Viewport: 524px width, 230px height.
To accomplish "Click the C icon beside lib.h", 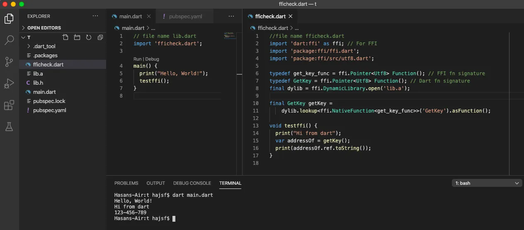I will tap(28, 83).
